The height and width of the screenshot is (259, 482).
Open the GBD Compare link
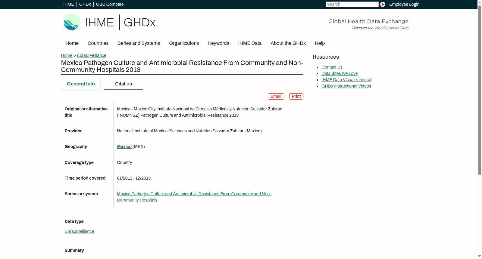coord(110,4)
